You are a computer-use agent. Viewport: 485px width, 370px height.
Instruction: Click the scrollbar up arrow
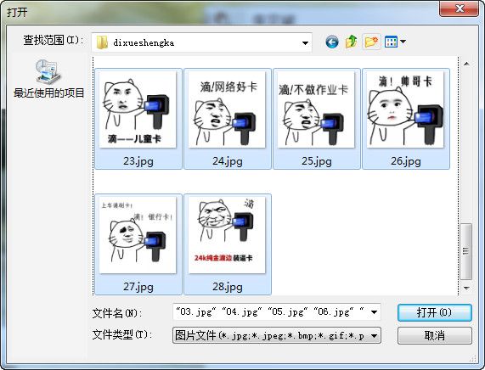coord(466,64)
